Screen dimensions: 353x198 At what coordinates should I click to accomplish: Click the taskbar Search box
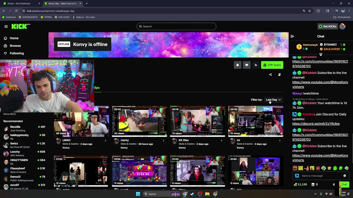pos(162,194)
